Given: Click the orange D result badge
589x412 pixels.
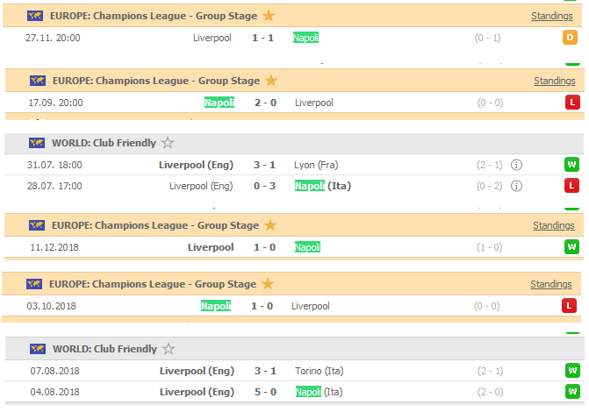Looking at the screenshot, I should pyautogui.click(x=570, y=38).
